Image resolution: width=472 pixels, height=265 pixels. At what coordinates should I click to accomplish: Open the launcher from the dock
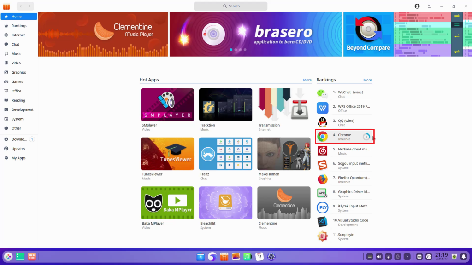[8, 257]
